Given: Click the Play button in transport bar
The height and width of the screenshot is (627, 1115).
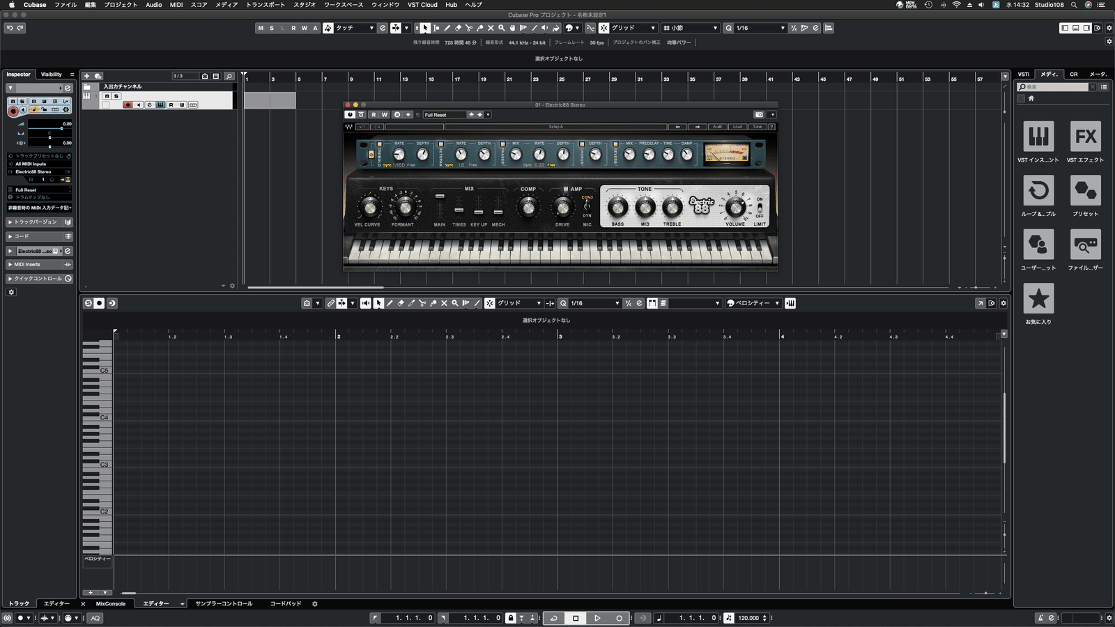Looking at the screenshot, I should coord(597,618).
